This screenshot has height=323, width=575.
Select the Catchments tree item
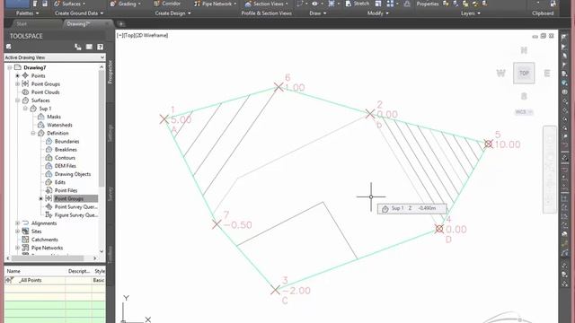44,240
